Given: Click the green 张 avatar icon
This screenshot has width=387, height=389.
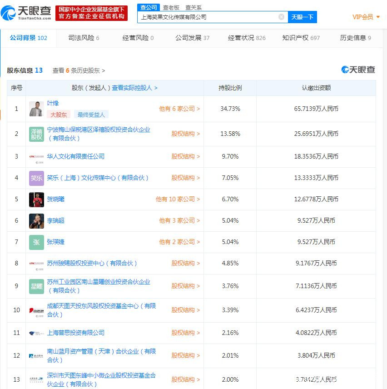Looking at the screenshot, I should click(36, 242).
